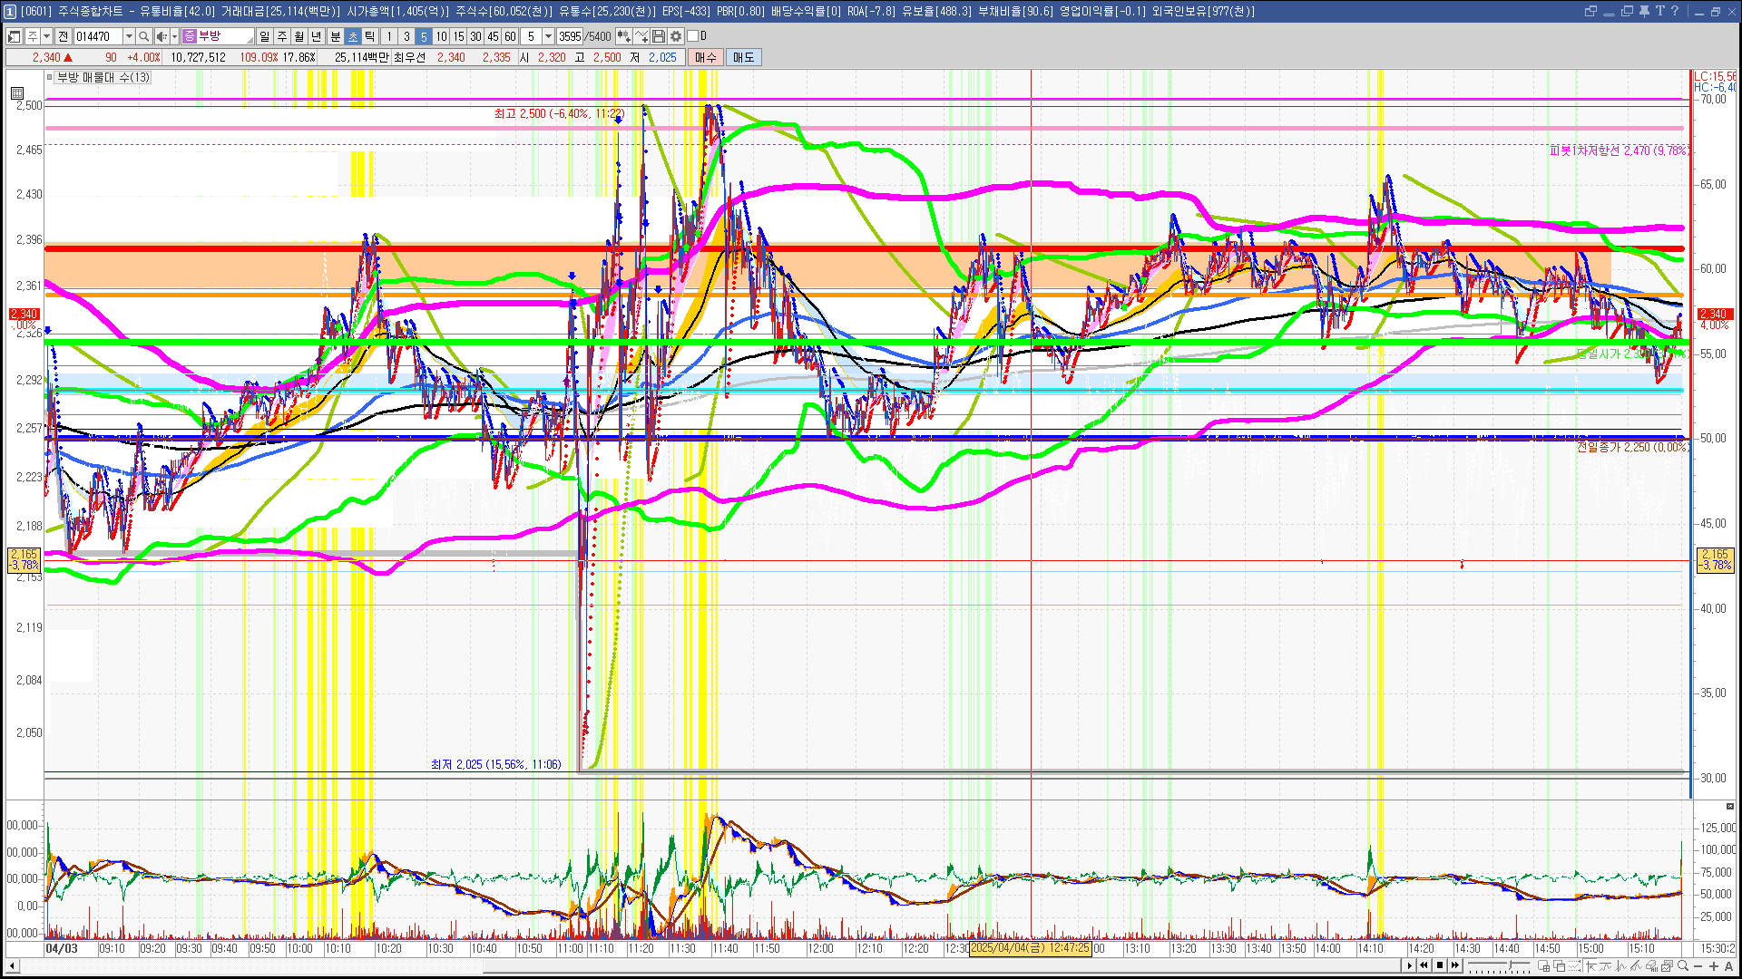Screen dimensions: 1742x979
Task: Click the 매수 buy button
Action: 706,57
